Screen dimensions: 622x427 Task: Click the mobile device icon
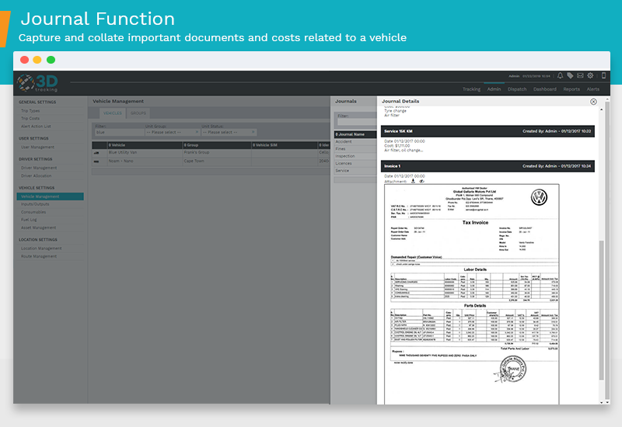604,76
